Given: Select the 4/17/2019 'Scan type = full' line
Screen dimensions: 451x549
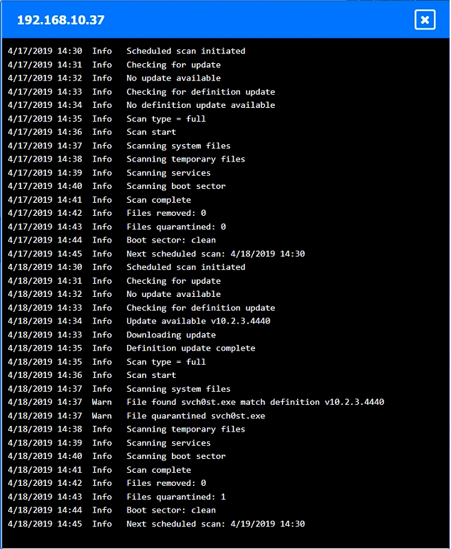Looking at the screenshot, I should pyautogui.click(x=166, y=119).
